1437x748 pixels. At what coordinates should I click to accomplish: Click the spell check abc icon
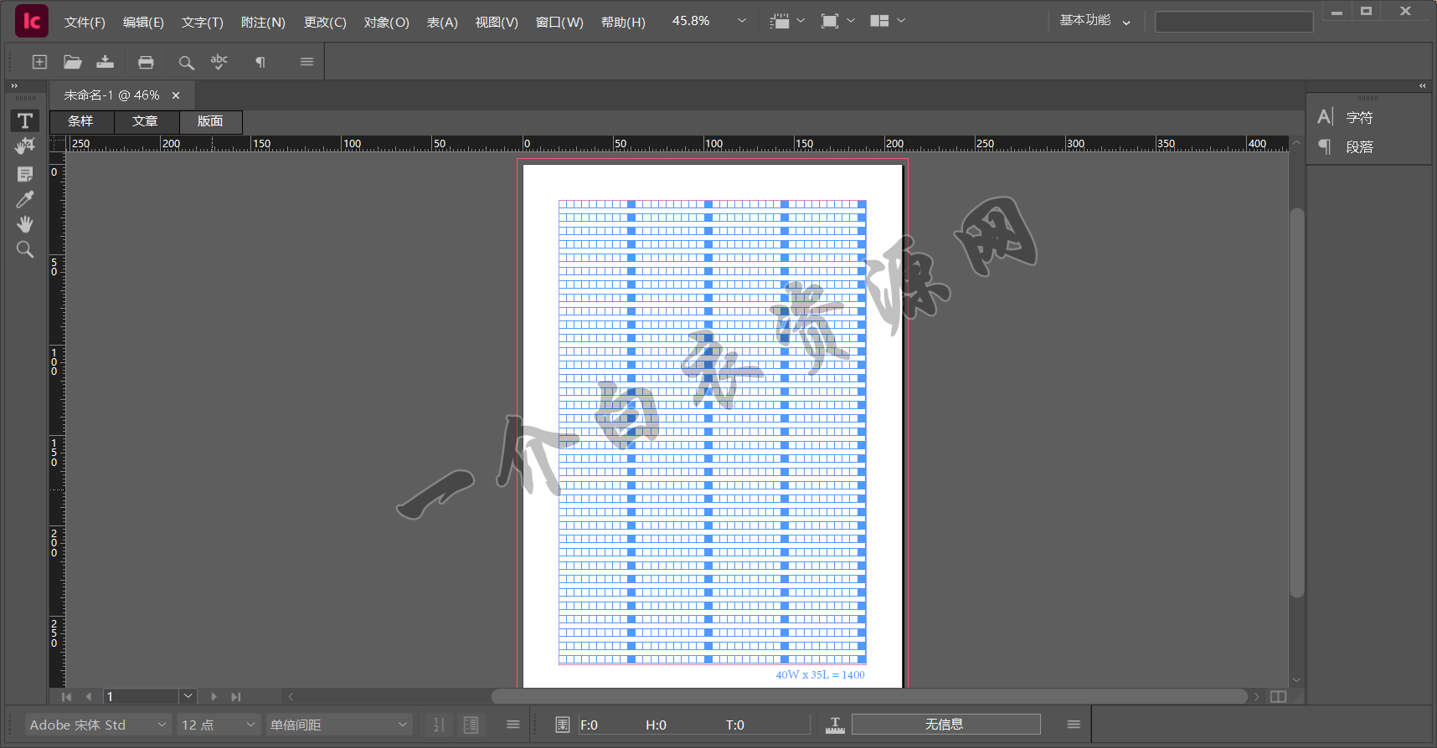[x=219, y=61]
